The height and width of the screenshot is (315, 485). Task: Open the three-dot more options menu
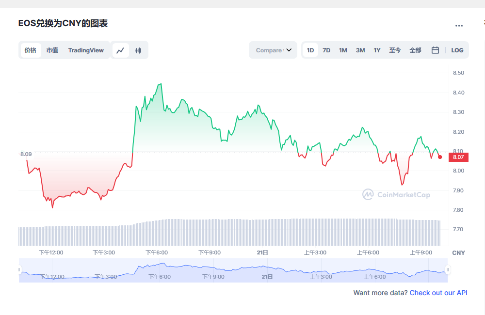[459, 26]
